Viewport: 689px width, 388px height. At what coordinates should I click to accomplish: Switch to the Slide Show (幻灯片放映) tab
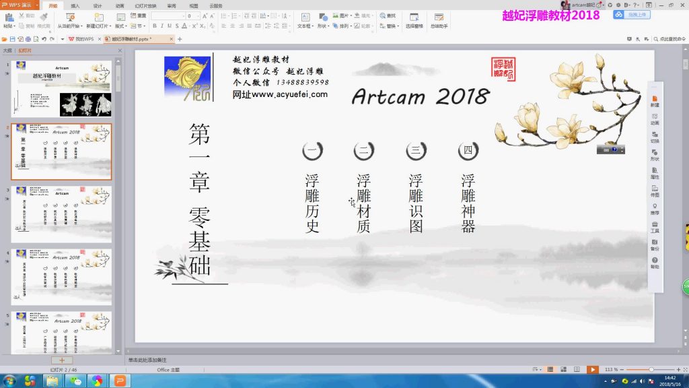click(145, 5)
